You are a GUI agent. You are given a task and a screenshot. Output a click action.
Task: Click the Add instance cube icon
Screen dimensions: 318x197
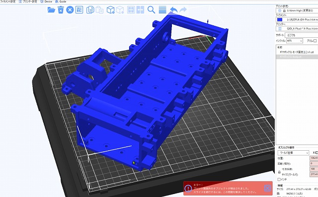coord(110,10)
